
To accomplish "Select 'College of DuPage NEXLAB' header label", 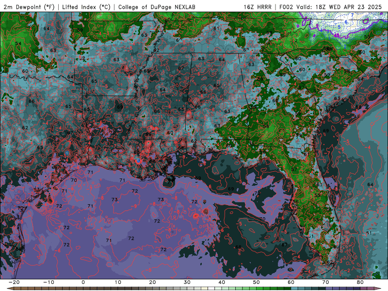I will coord(157,7).
